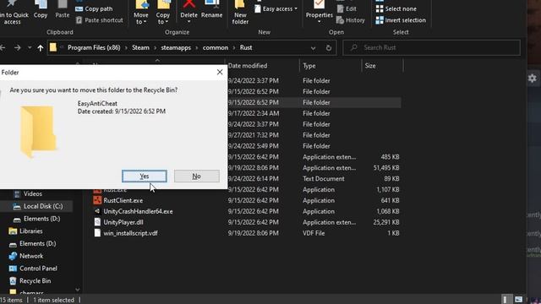Pin to Quick access

tap(14, 14)
